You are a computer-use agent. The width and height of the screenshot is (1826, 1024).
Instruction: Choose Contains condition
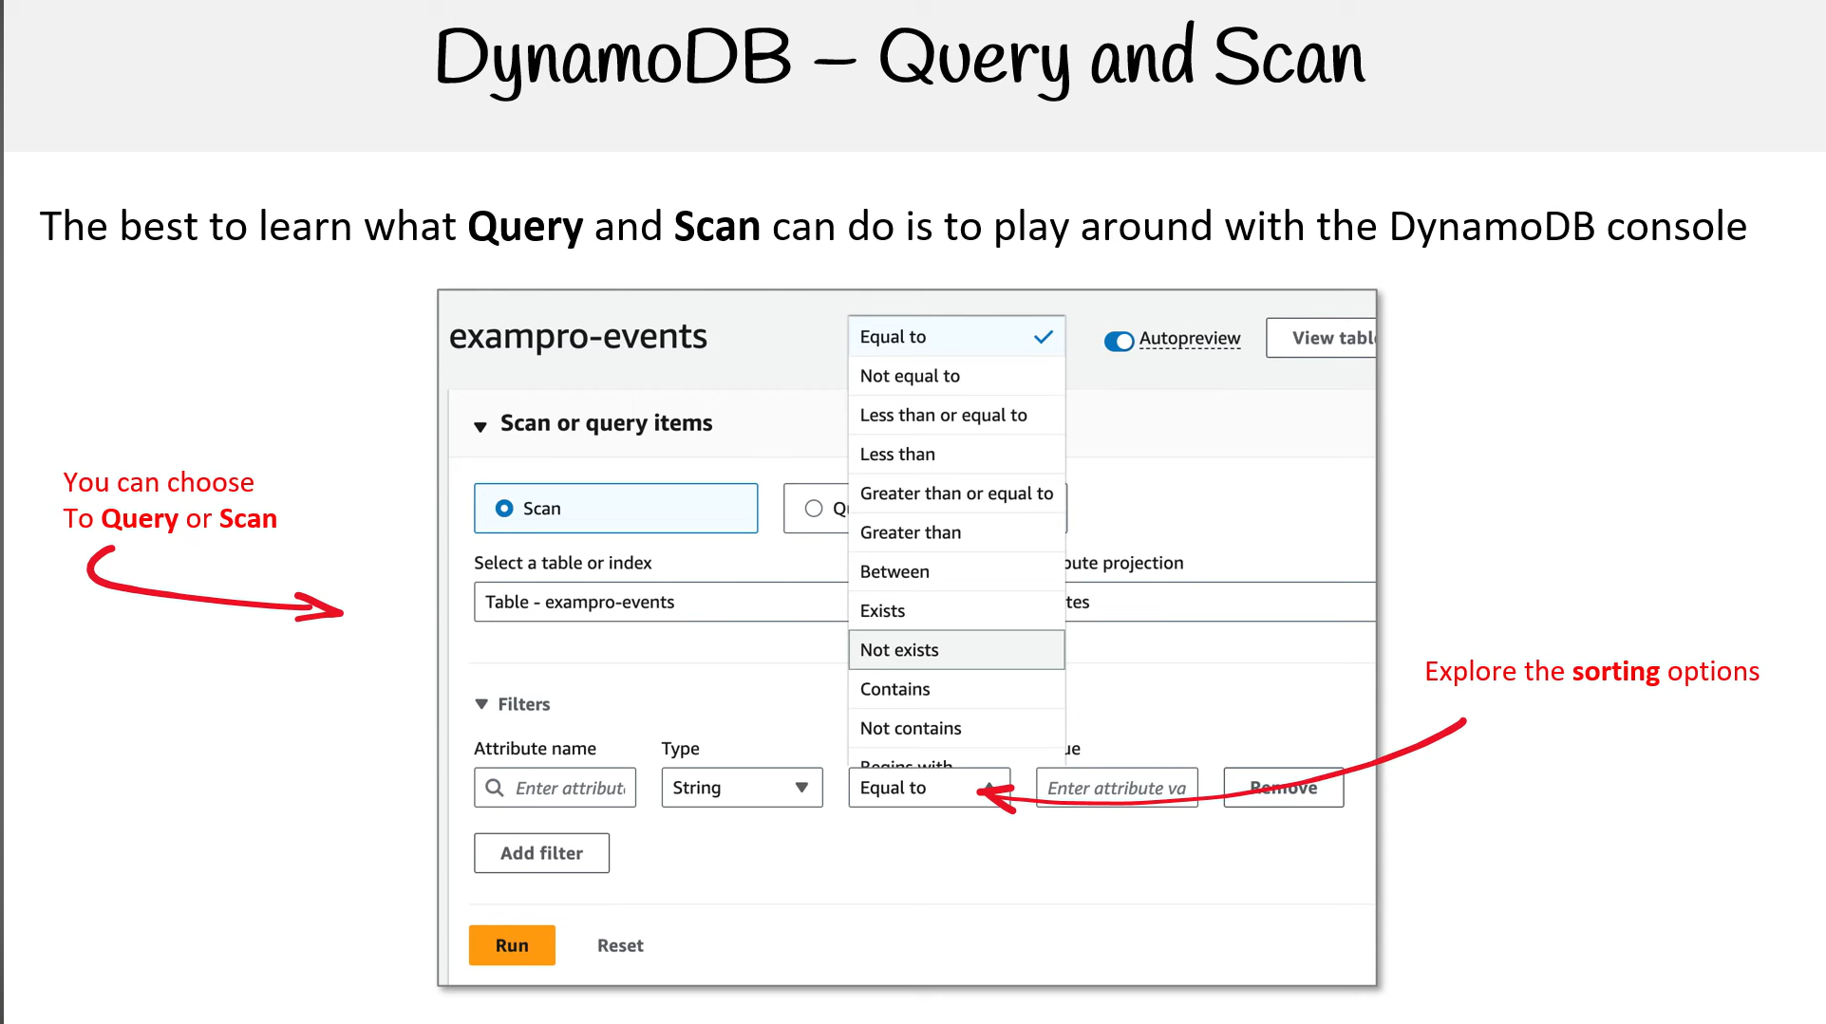pyautogui.click(x=956, y=689)
